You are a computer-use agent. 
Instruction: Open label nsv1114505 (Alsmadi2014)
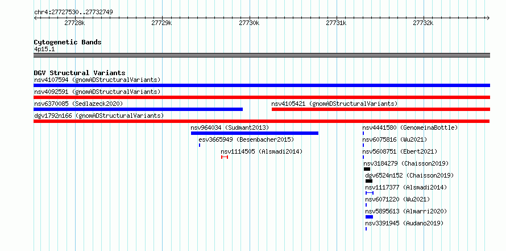[262, 151]
